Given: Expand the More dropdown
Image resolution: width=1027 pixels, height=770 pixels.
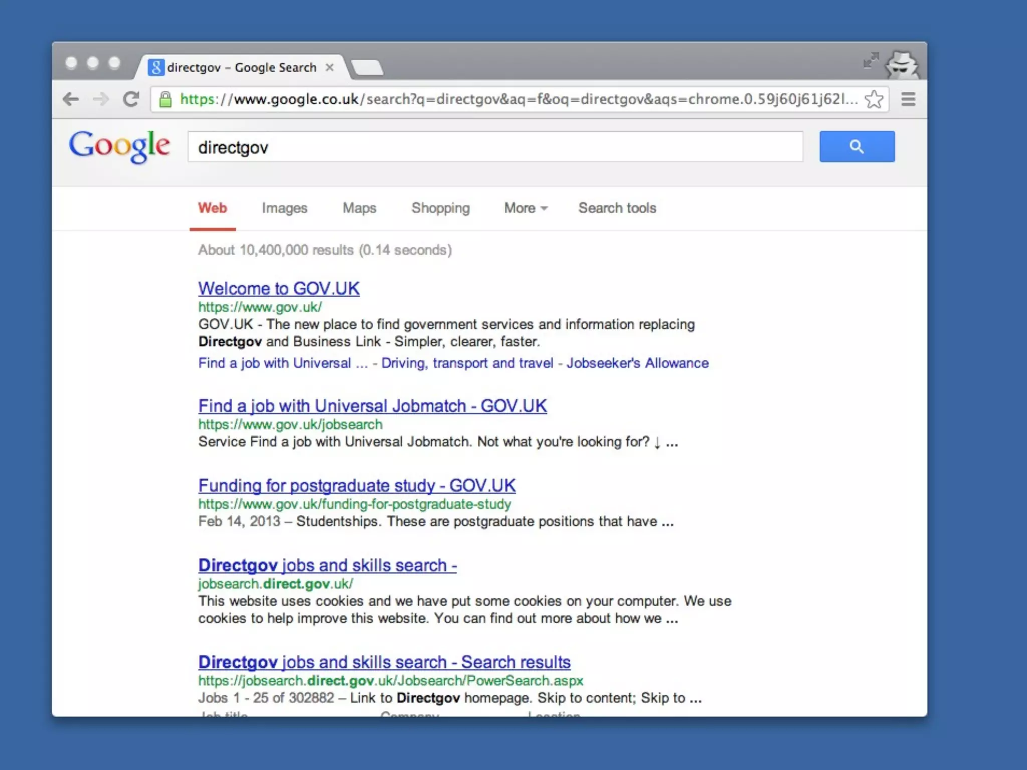Looking at the screenshot, I should click(x=526, y=208).
